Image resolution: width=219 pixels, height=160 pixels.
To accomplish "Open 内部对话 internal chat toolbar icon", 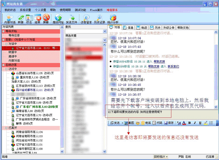I will coord(10,19).
